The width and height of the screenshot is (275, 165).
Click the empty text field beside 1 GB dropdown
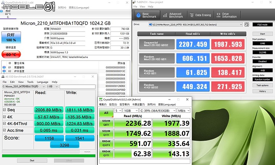[78, 87]
